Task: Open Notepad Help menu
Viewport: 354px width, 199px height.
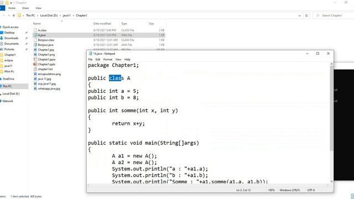Action: 127,59
